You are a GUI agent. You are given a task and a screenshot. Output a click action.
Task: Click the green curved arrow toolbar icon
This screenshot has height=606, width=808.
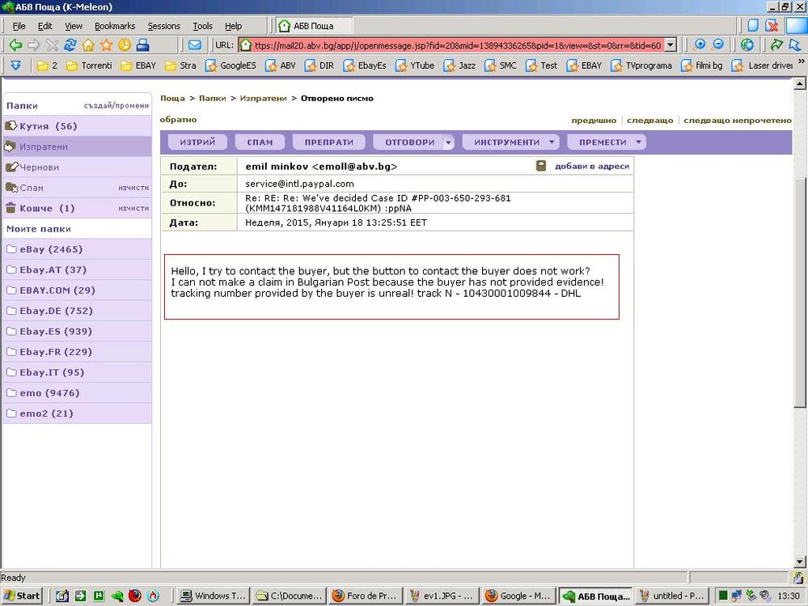click(776, 44)
